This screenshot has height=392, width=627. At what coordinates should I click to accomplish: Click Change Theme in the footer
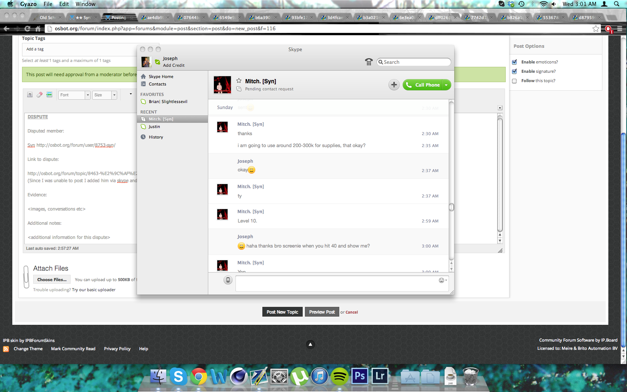click(x=28, y=349)
